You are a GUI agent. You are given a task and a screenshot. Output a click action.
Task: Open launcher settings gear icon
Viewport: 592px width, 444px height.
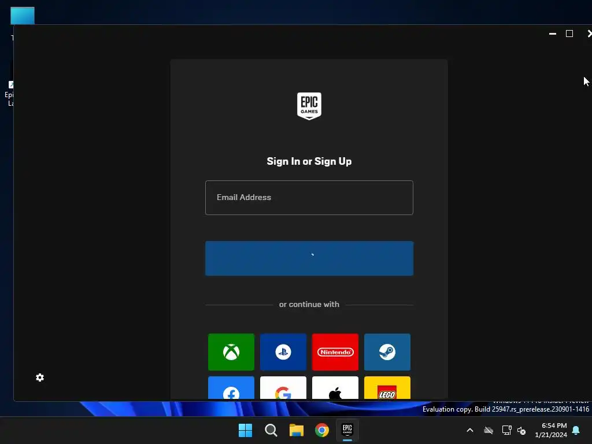[40, 378]
